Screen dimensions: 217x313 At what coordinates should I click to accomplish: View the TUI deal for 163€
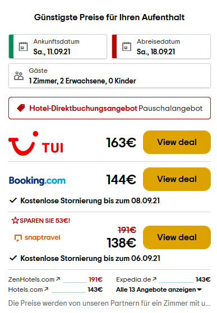[177, 142]
